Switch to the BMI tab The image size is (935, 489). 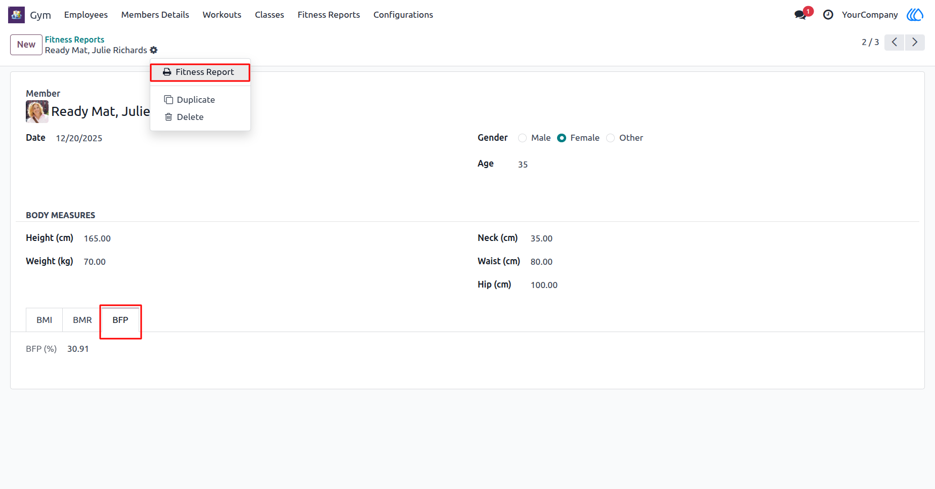tap(45, 320)
